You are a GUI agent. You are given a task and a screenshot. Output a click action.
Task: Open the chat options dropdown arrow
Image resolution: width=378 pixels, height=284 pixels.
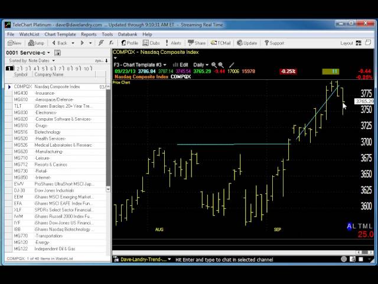(x=370, y=259)
